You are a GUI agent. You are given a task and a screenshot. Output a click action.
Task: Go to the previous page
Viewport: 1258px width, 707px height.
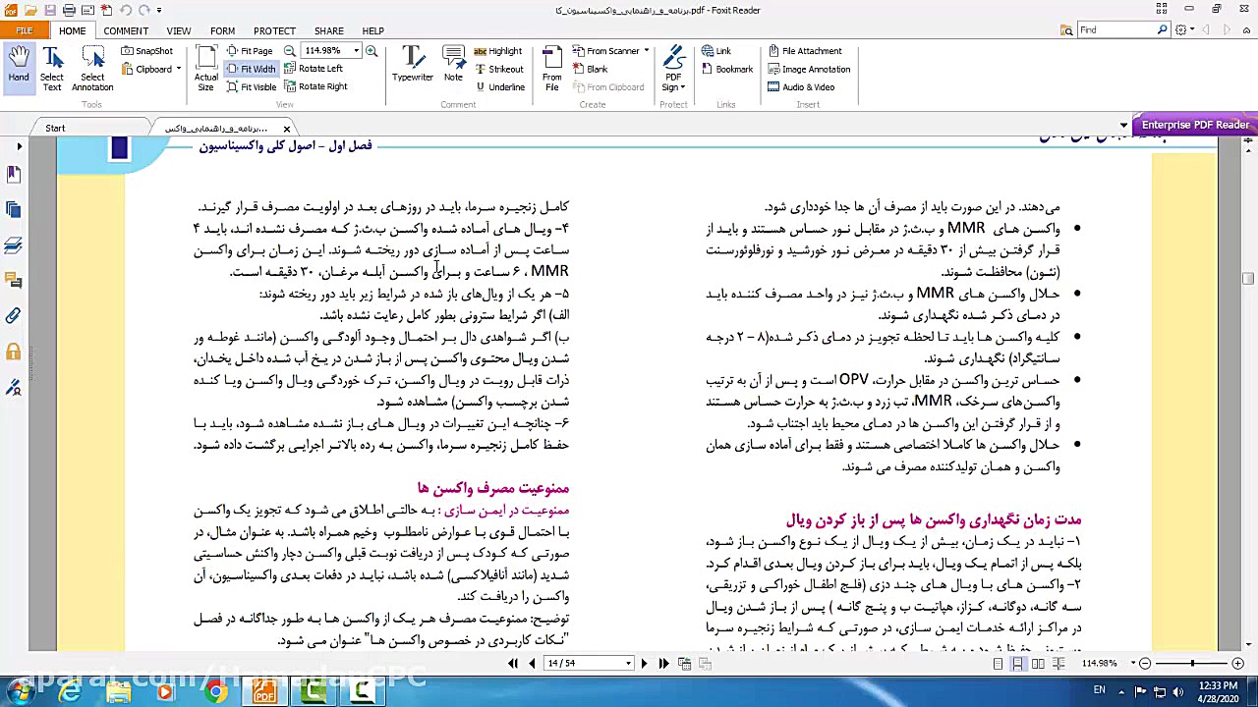click(532, 664)
